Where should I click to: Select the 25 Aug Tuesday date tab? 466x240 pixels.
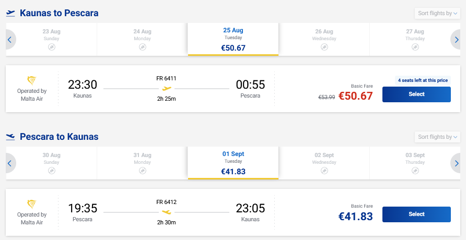pyautogui.click(x=234, y=39)
